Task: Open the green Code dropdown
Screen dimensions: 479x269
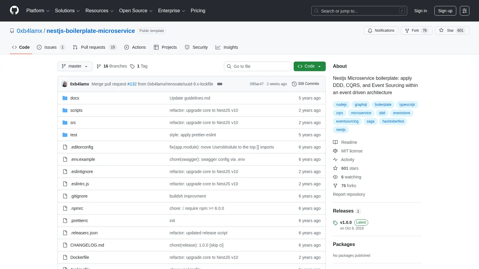Action: [x=310, y=66]
